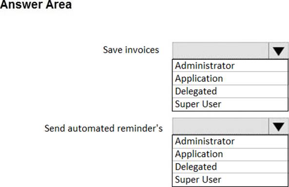Select Delegated in the Send automated reminder's list

[x=230, y=167]
